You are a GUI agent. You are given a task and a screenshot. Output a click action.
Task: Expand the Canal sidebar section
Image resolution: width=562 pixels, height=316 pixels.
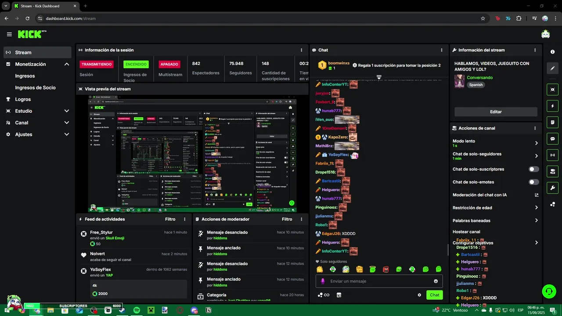point(67,123)
